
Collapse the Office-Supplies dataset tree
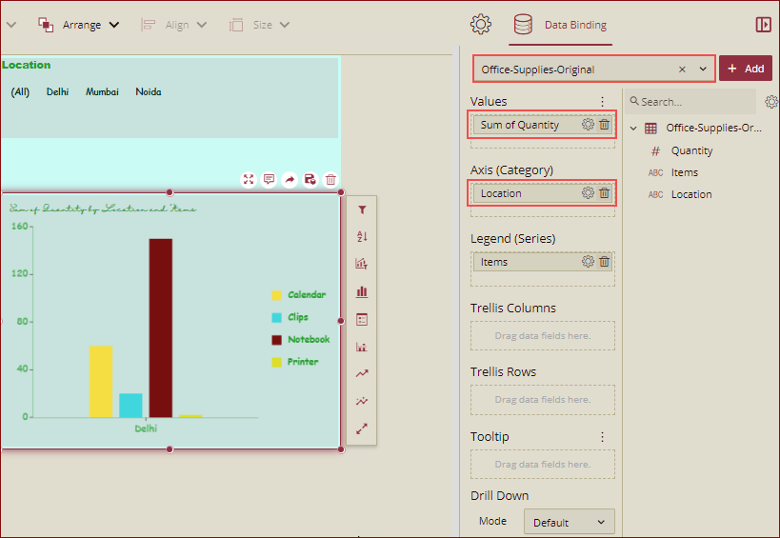(x=633, y=129)
